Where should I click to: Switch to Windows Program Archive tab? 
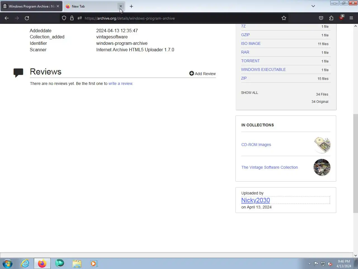coord(31,6)
